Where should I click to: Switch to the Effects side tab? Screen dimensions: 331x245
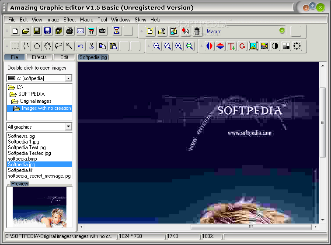pyautogui.click(x=39, y=57)
